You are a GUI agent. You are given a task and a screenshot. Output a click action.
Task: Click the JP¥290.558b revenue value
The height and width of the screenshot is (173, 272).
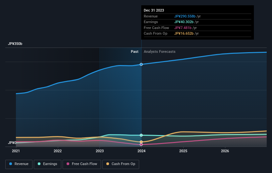coord(185,16)
